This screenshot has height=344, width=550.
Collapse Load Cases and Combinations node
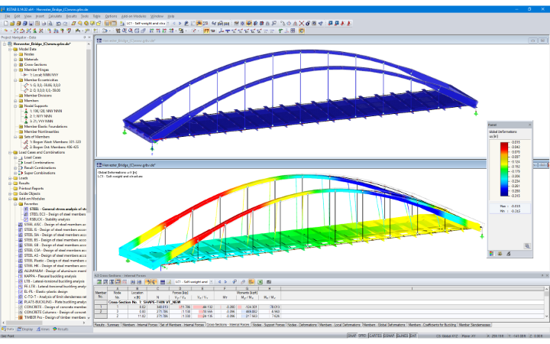(x=10, y=152)
